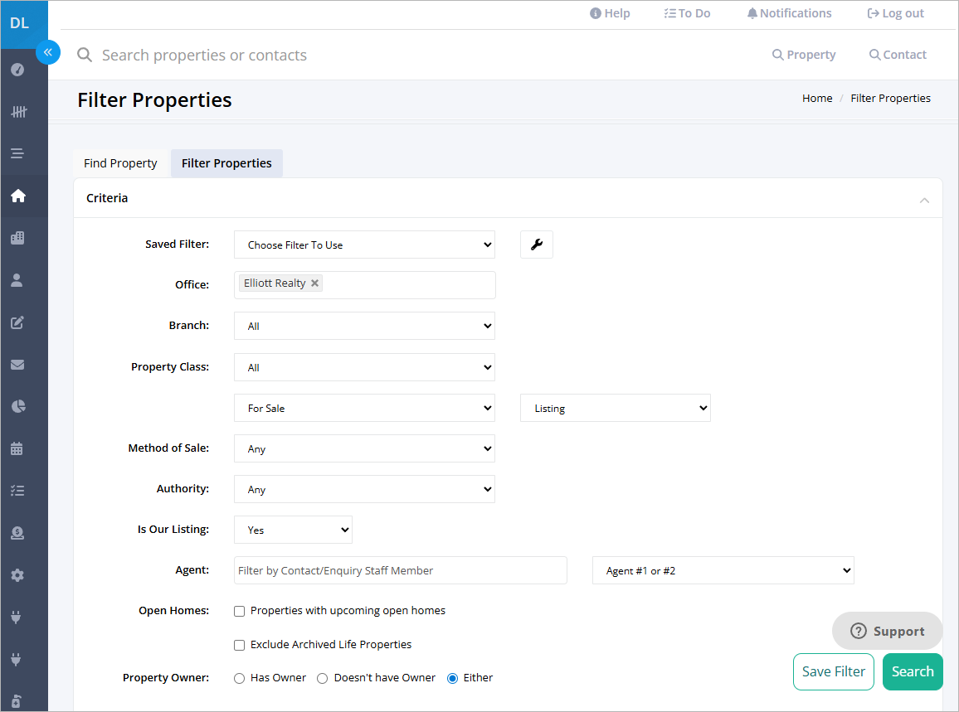
Task: Click into the Office tag field
Action: [364, 285]
